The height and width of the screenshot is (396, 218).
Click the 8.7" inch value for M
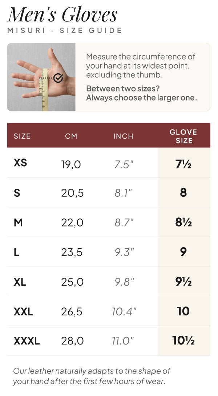coord(124,223)
